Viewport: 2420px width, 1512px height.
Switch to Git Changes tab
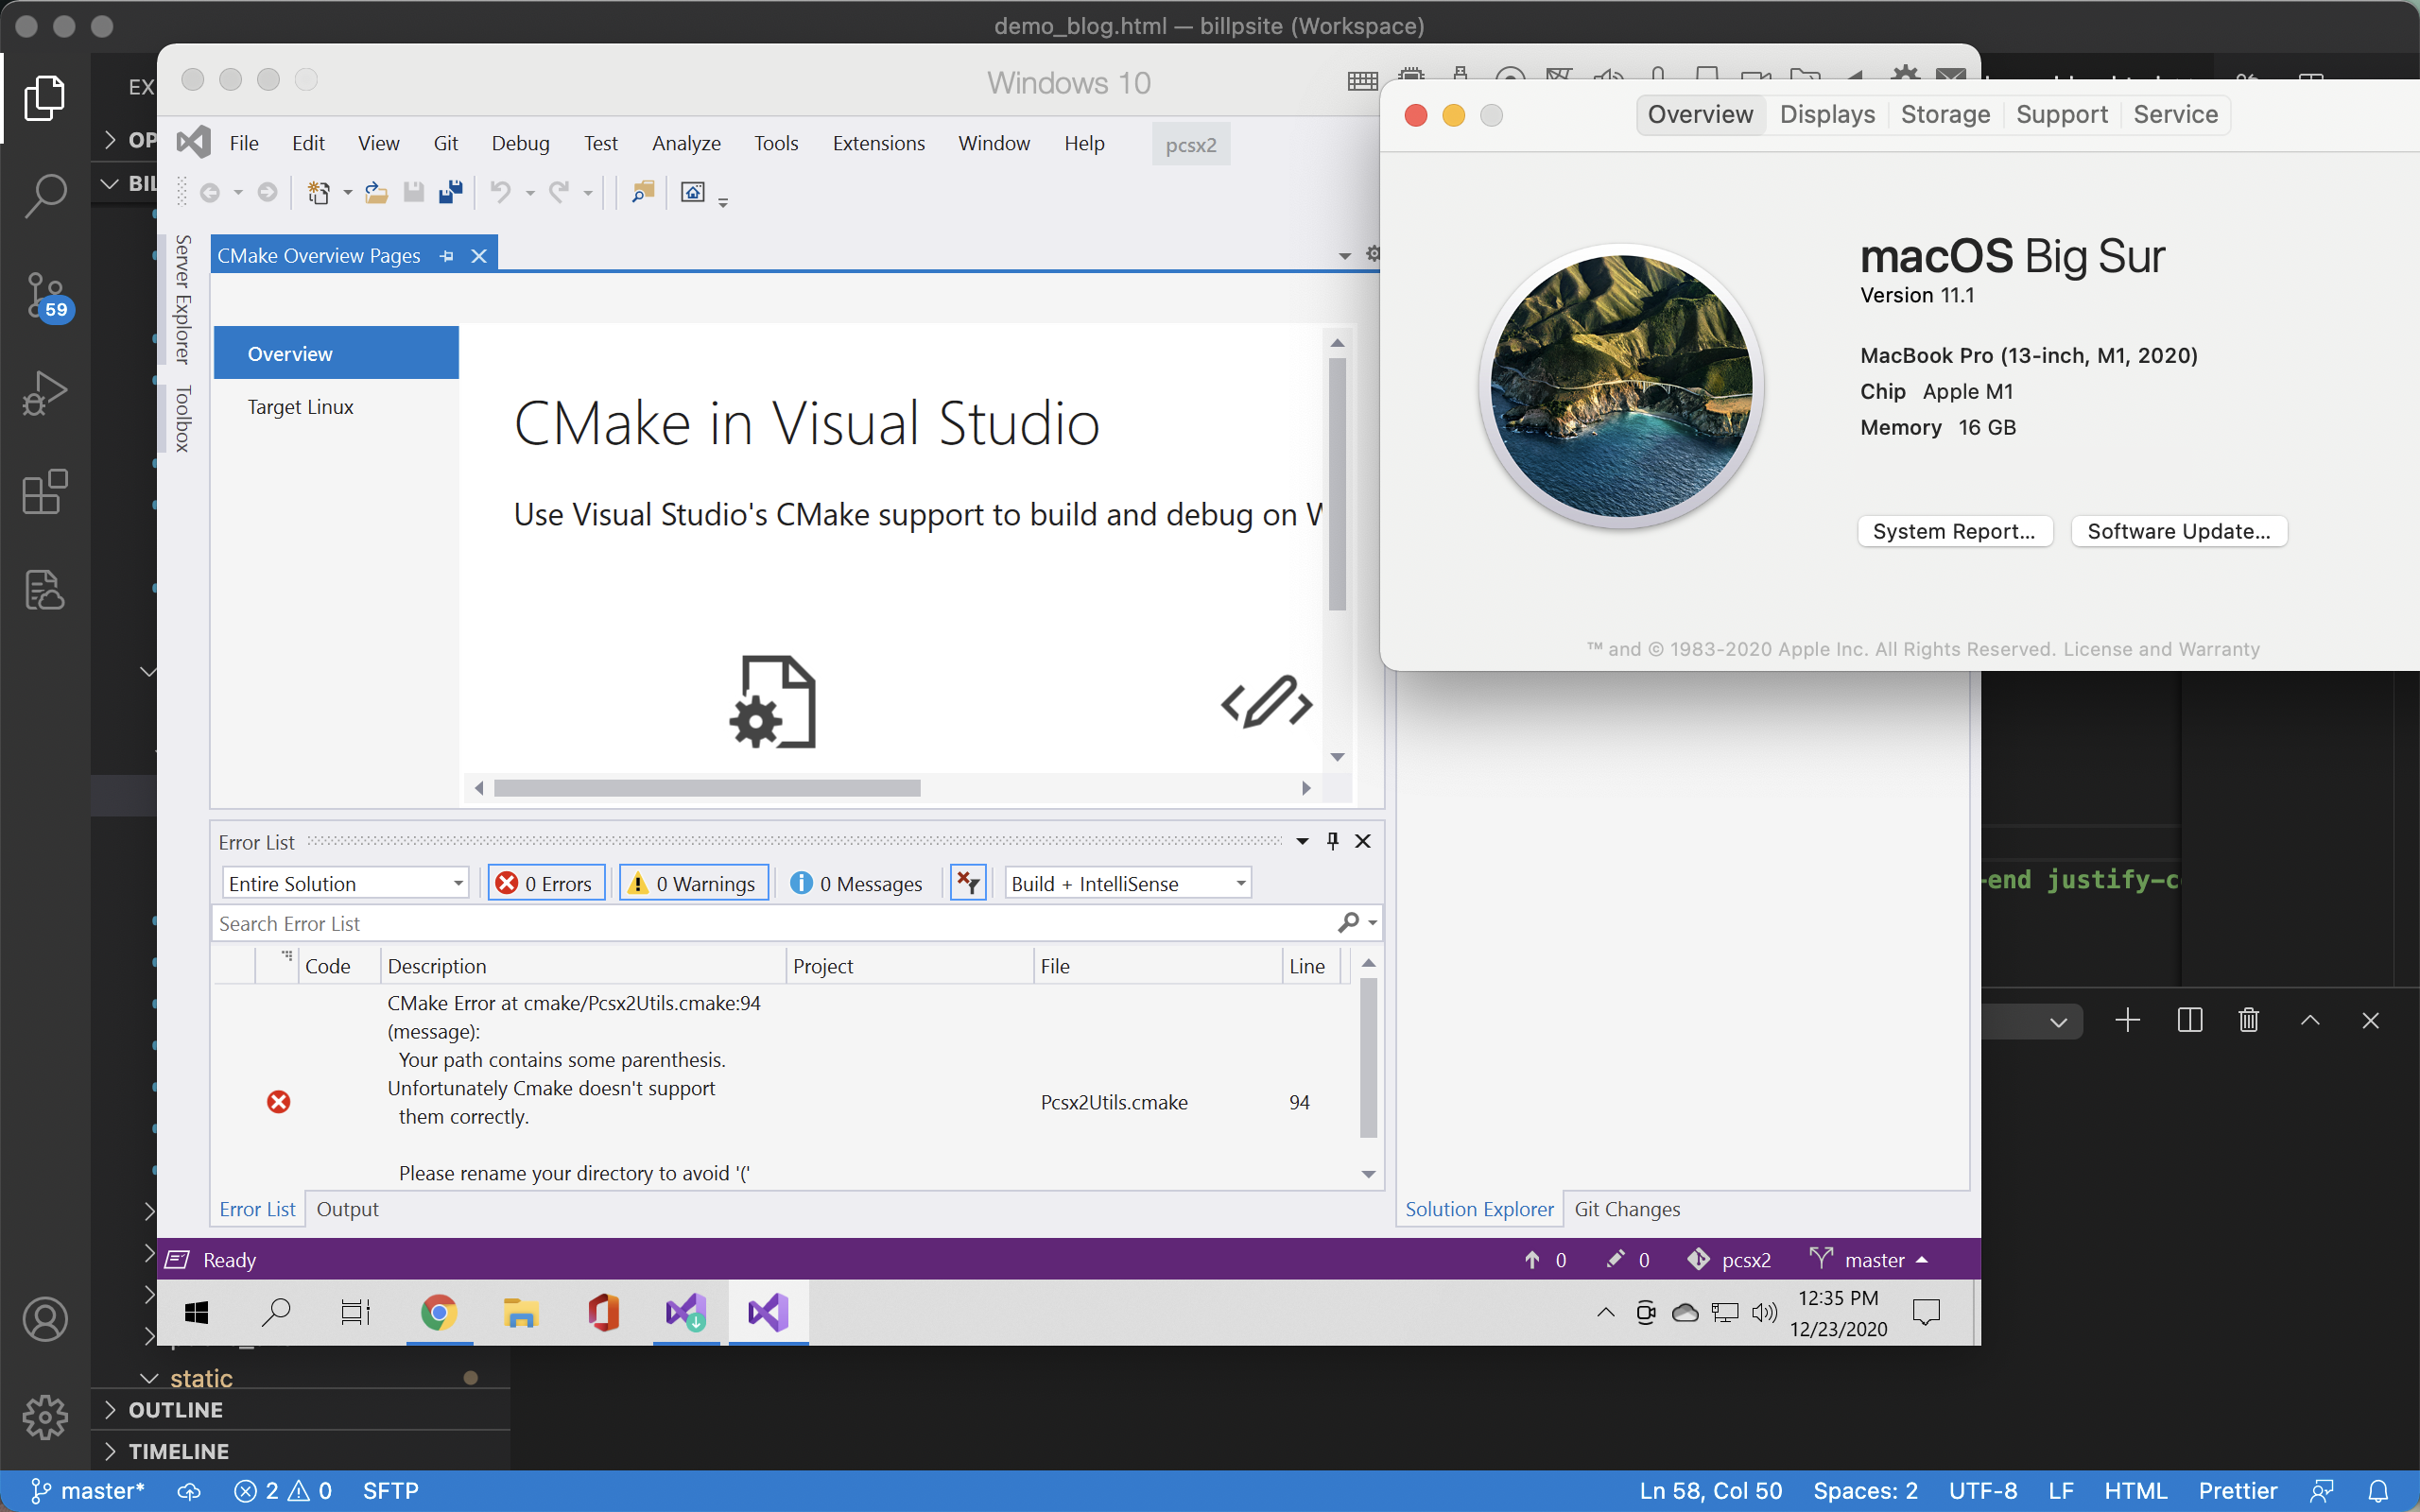click(x=1627, y=1209)
